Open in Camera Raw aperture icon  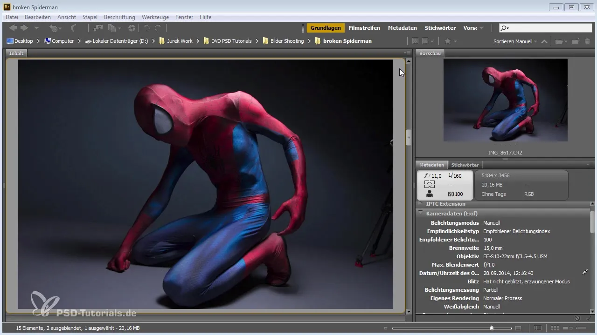[x=132, y=28]
